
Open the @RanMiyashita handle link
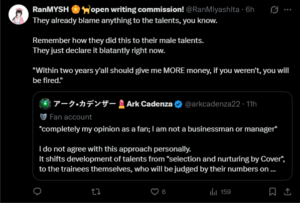(x=213, y=9)
